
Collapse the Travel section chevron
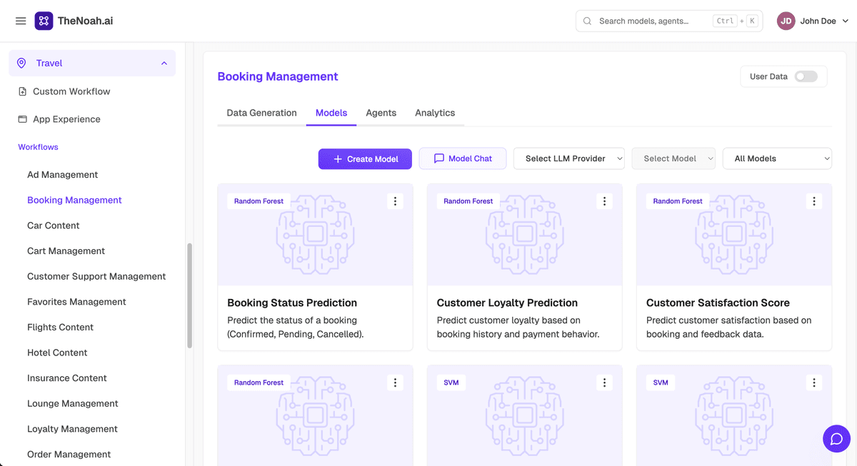pyautogui.click(x=164, y=63)
